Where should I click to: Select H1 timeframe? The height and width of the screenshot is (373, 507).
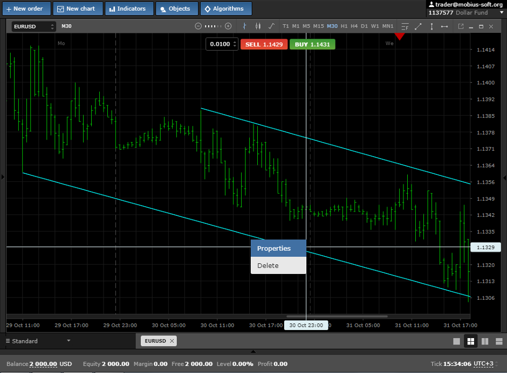344,26
